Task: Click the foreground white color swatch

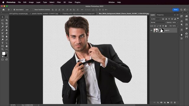Action: [x=4, y=53]
